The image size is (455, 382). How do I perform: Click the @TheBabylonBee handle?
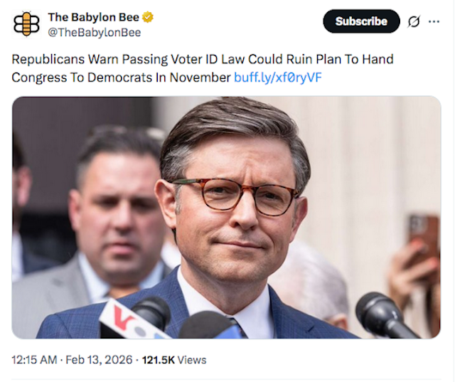coord(94,32)
